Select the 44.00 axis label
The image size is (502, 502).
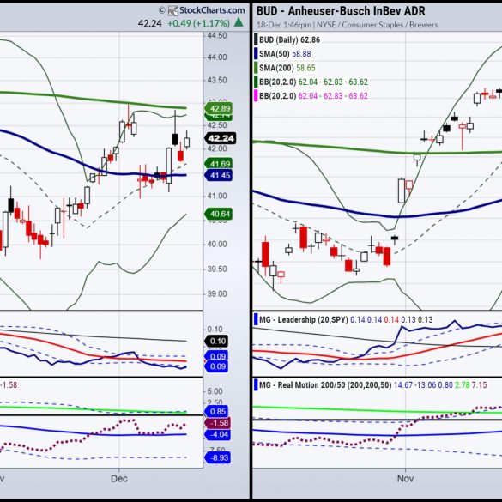coord(217,57)
